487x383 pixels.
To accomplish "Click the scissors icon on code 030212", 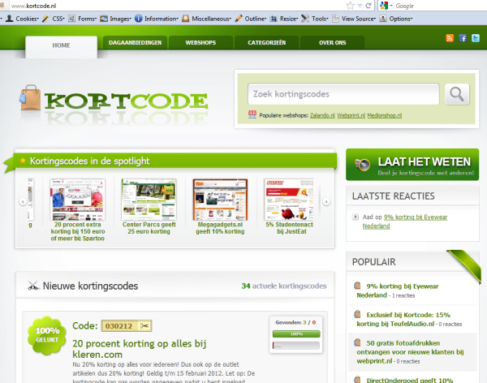I will point(144,326).
